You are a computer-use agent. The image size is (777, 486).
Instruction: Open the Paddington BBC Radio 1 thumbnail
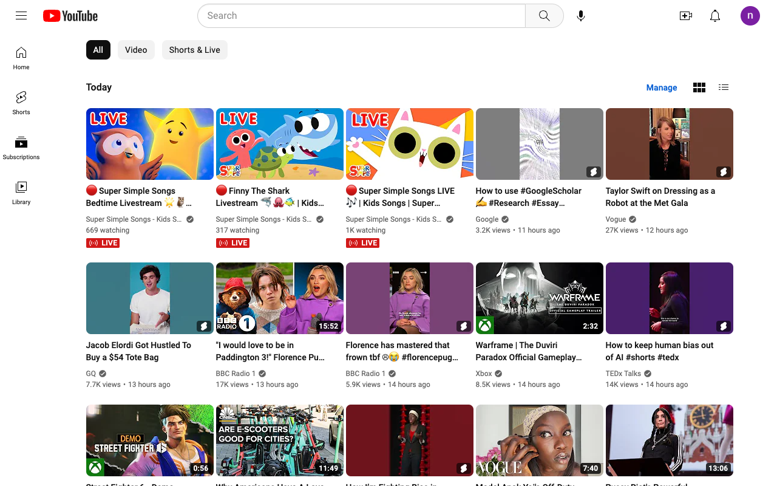(280, 298)
